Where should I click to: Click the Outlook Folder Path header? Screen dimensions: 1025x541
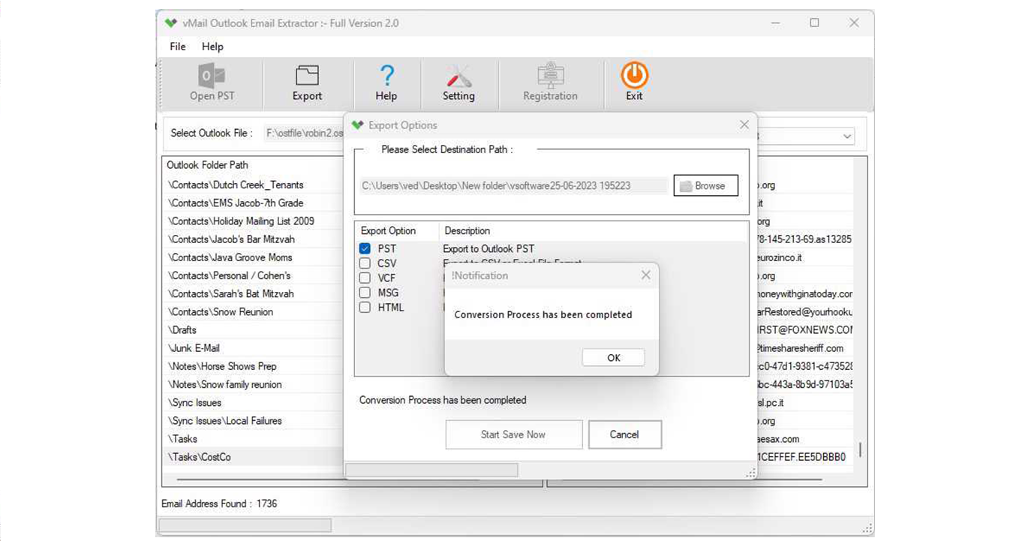[207, 165]
